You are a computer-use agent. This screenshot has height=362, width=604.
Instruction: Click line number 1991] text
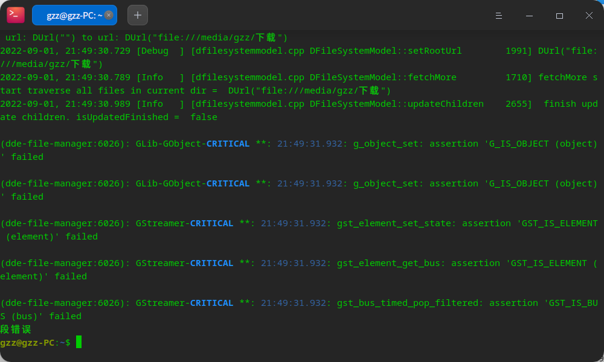tap(519, 51)
